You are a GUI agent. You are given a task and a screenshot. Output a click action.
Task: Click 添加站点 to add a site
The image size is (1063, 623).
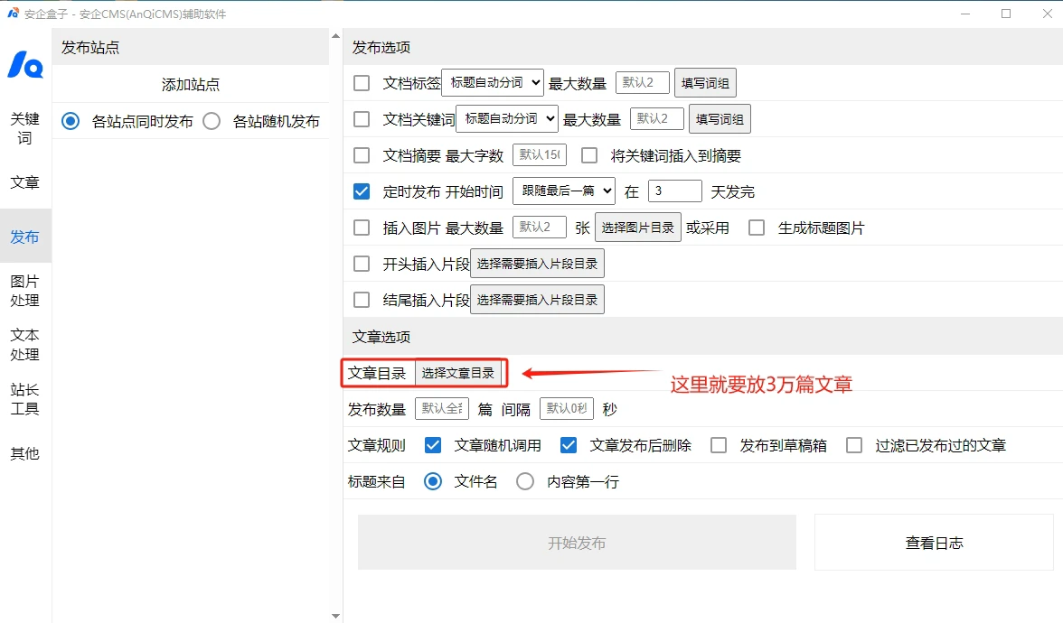(x=191, y=85)
